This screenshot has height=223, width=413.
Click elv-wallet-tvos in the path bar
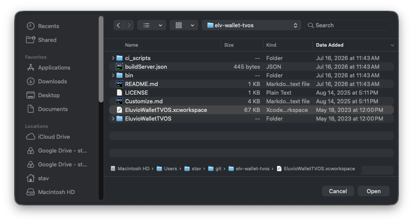pyautogui.click(x=249, y=169)
